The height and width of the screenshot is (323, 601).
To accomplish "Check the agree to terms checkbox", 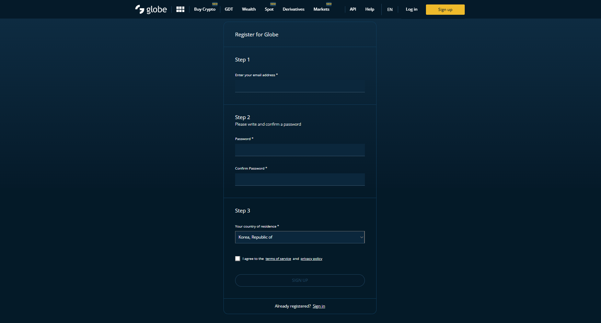I will tap(238, 258).
